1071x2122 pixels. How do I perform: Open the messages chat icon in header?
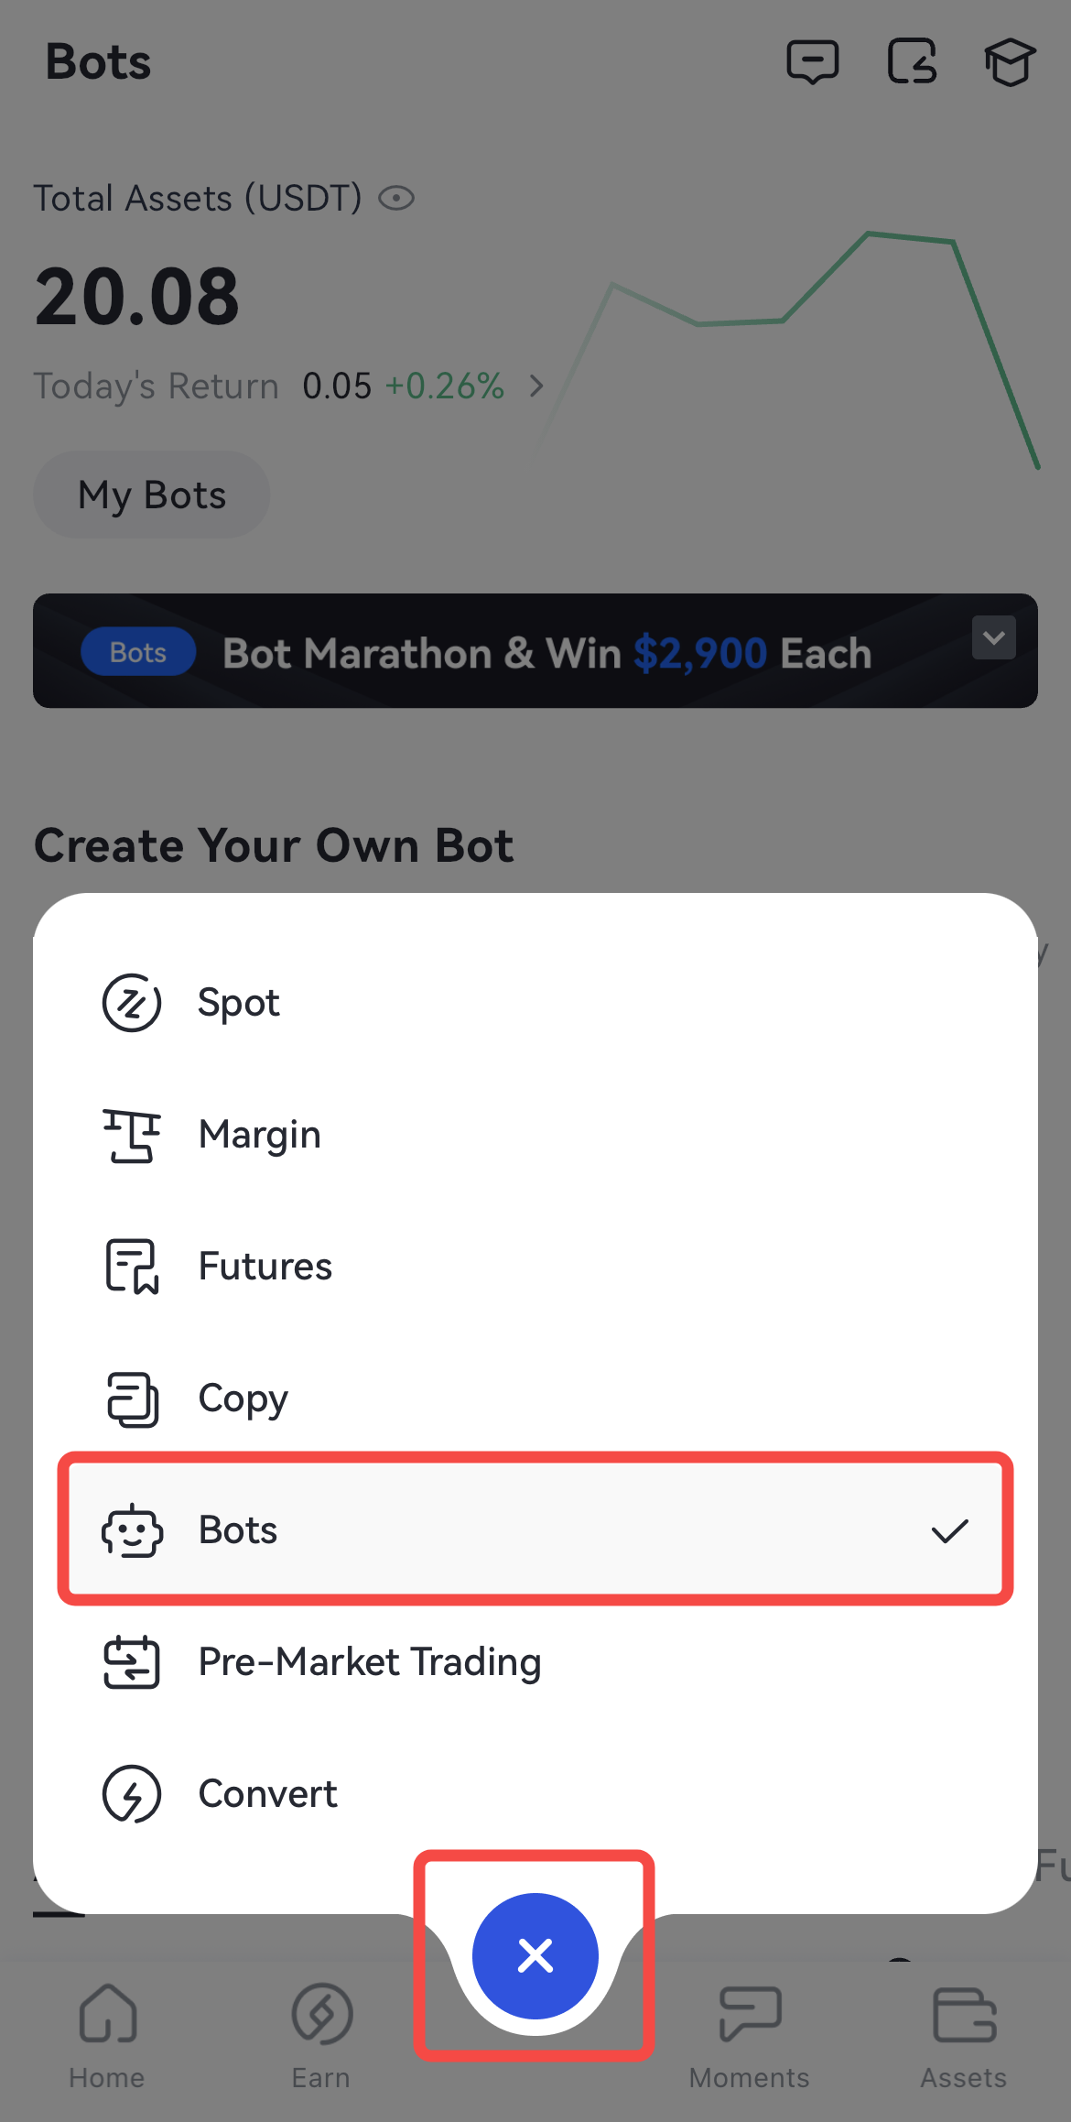(812, 62)
